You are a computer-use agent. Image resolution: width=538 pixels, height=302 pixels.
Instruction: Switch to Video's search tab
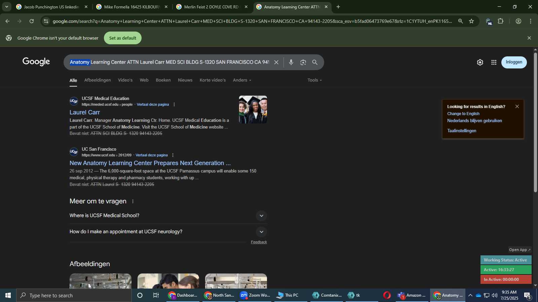click(x=125, y=80)
